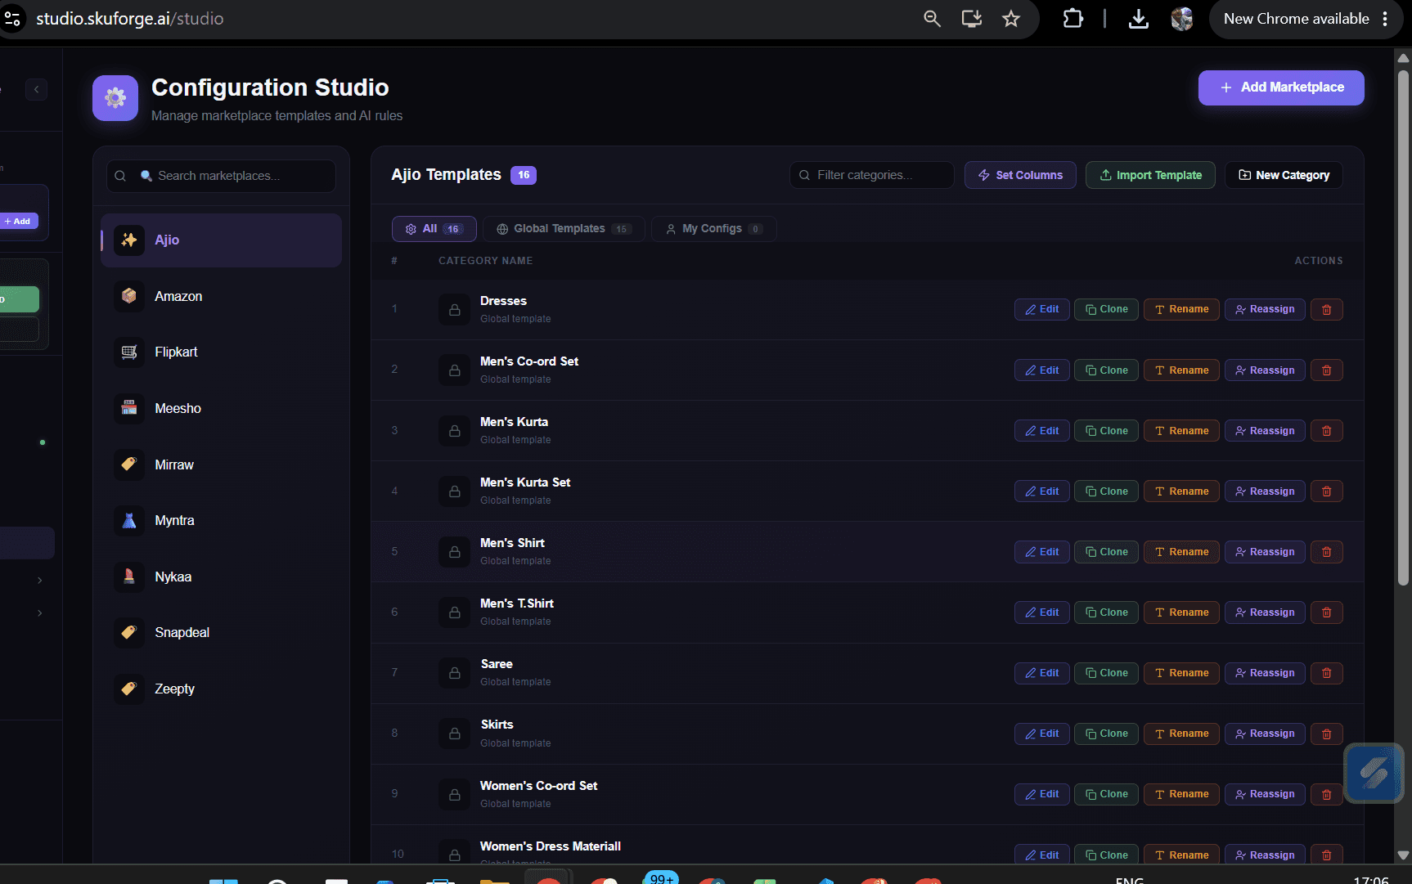The width and height of the screenshot is (1412, 884).
Task: Open the Chrome profile avatar
Action: click(1182, 19)
